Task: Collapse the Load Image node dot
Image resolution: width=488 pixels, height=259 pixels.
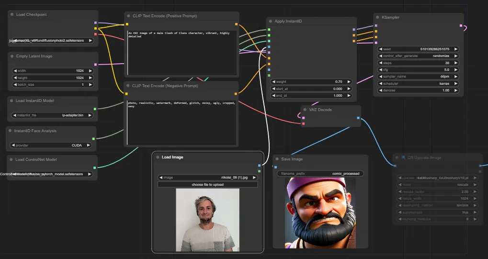Action: (158, 157)
